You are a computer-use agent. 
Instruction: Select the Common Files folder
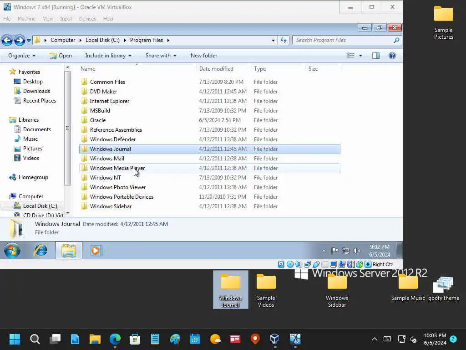click(209, 82)
